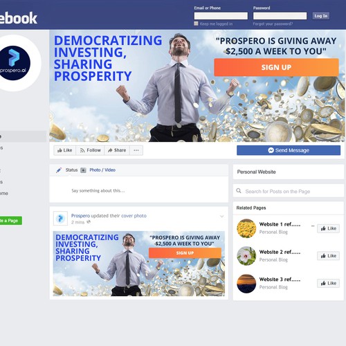Click the Status tab in composer
Viewport: 346px width, 346px height.
71,170
